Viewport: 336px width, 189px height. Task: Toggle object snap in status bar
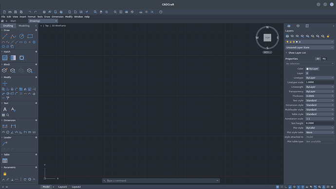coord(303,187)
